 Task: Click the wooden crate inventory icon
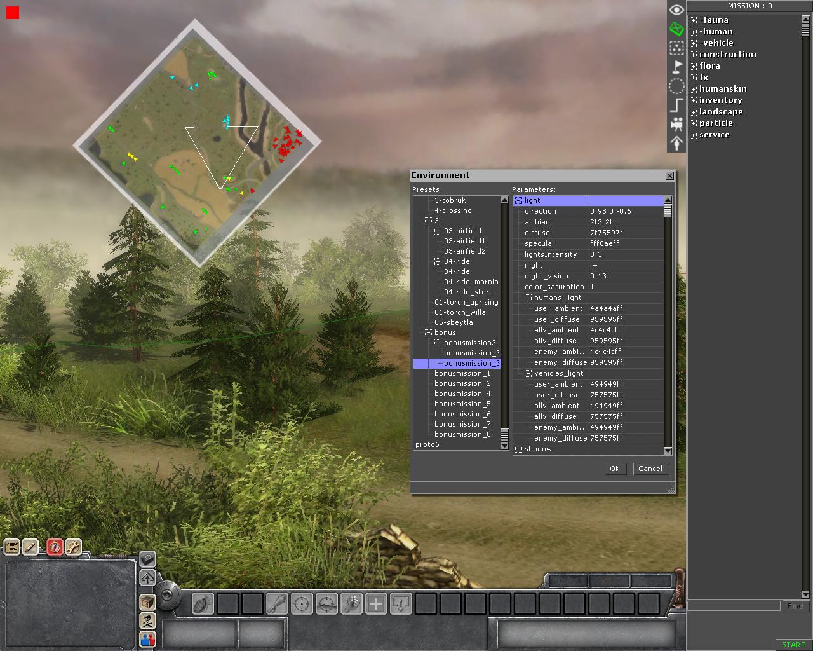pos(147,602)
